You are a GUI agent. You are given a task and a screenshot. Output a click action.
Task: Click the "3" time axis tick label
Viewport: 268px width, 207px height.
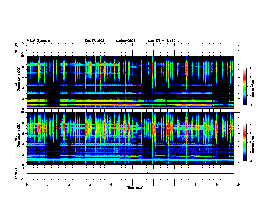click(90, 185)
